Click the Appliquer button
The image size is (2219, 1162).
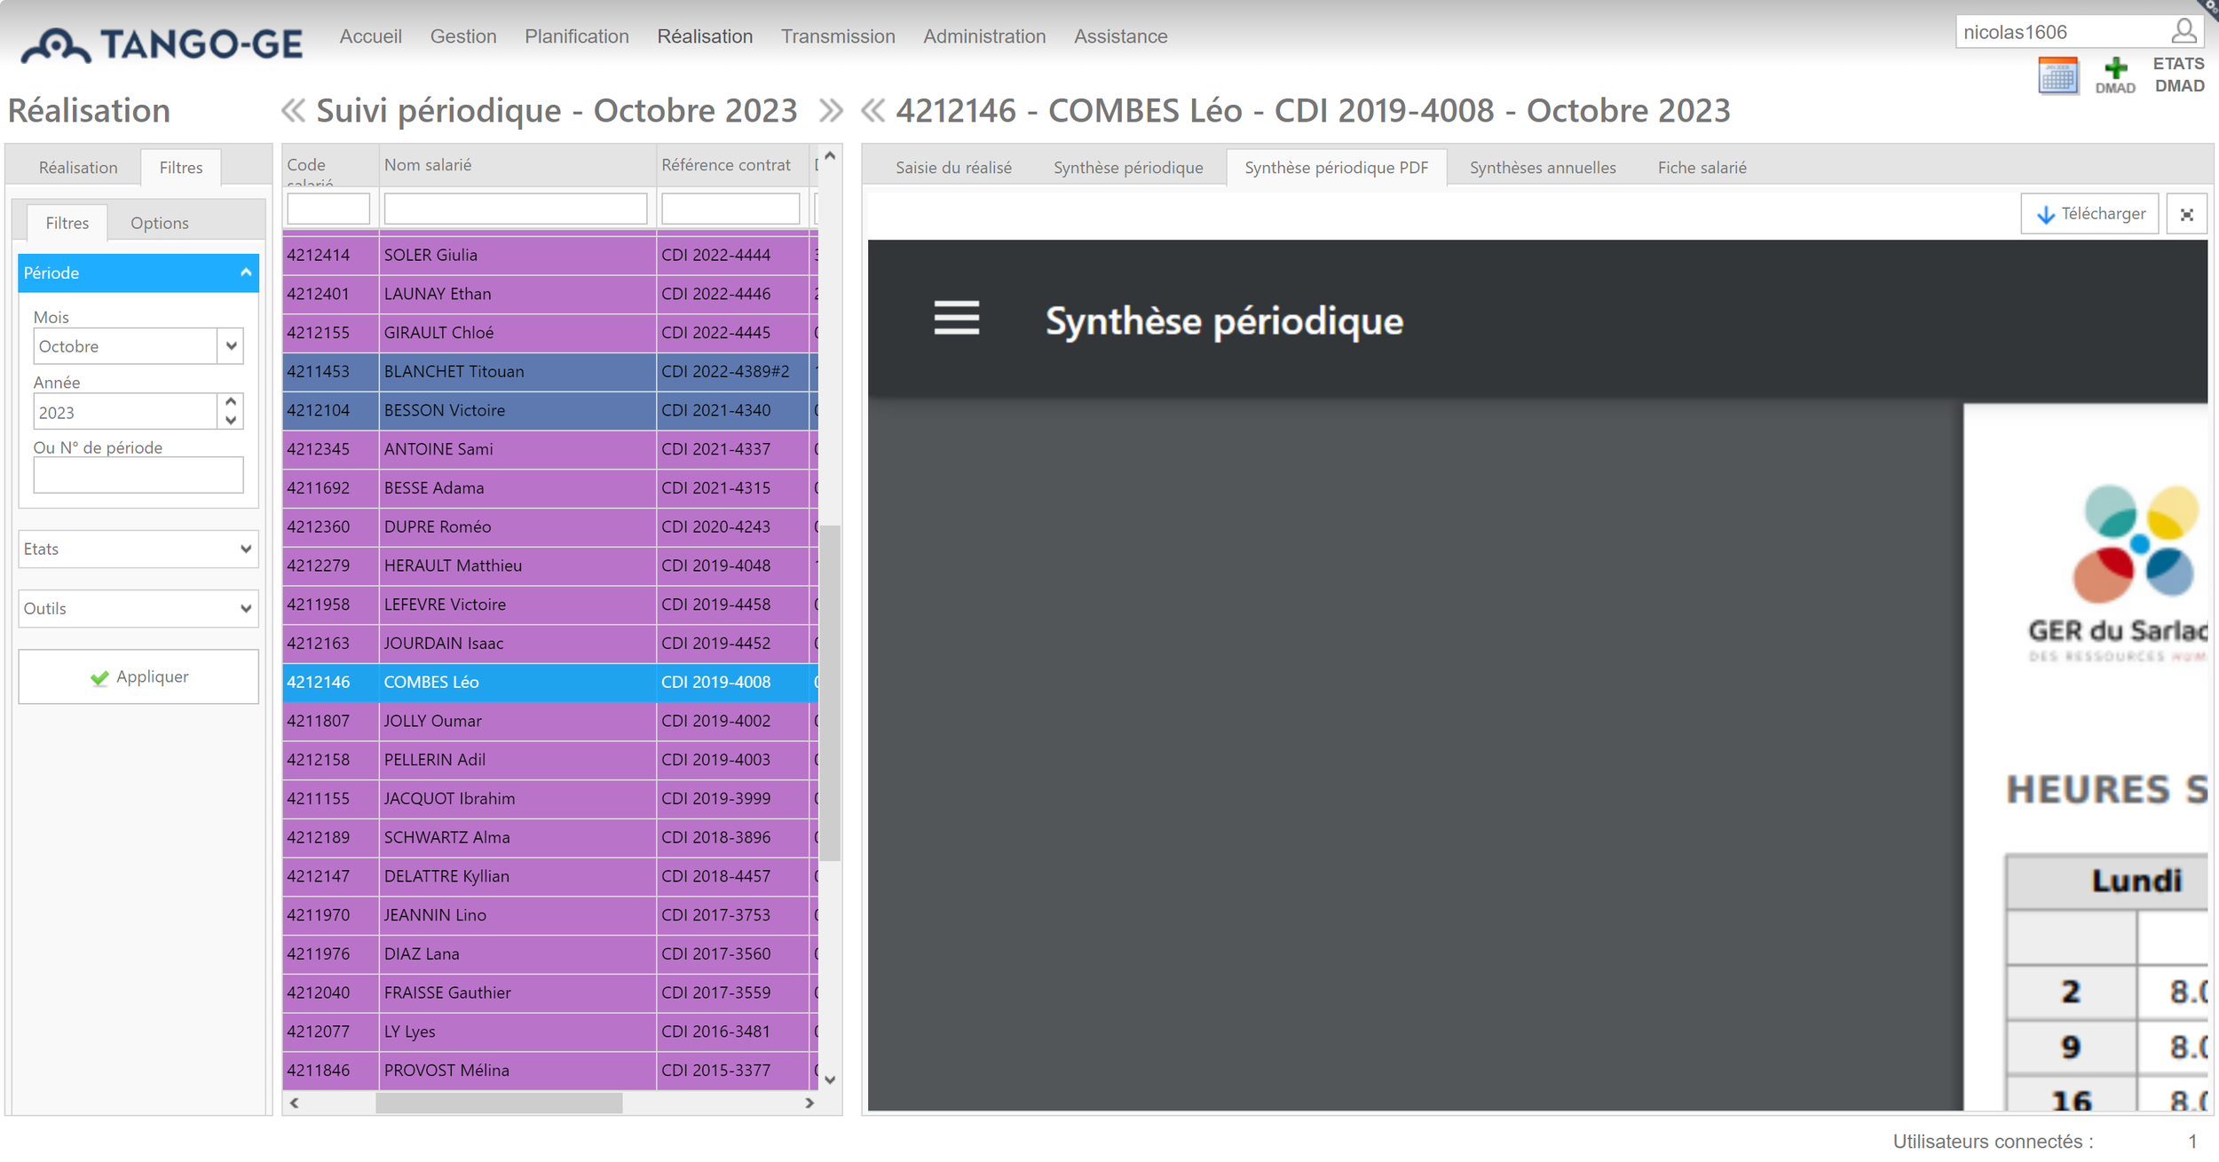pyautogui.click(x=138, y=677)
